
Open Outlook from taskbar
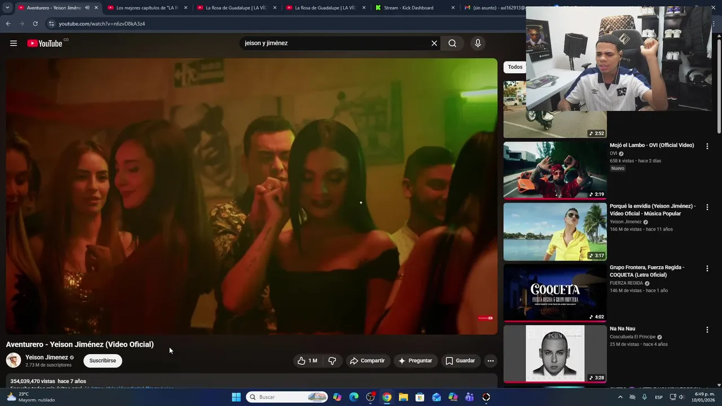[437, 397]
